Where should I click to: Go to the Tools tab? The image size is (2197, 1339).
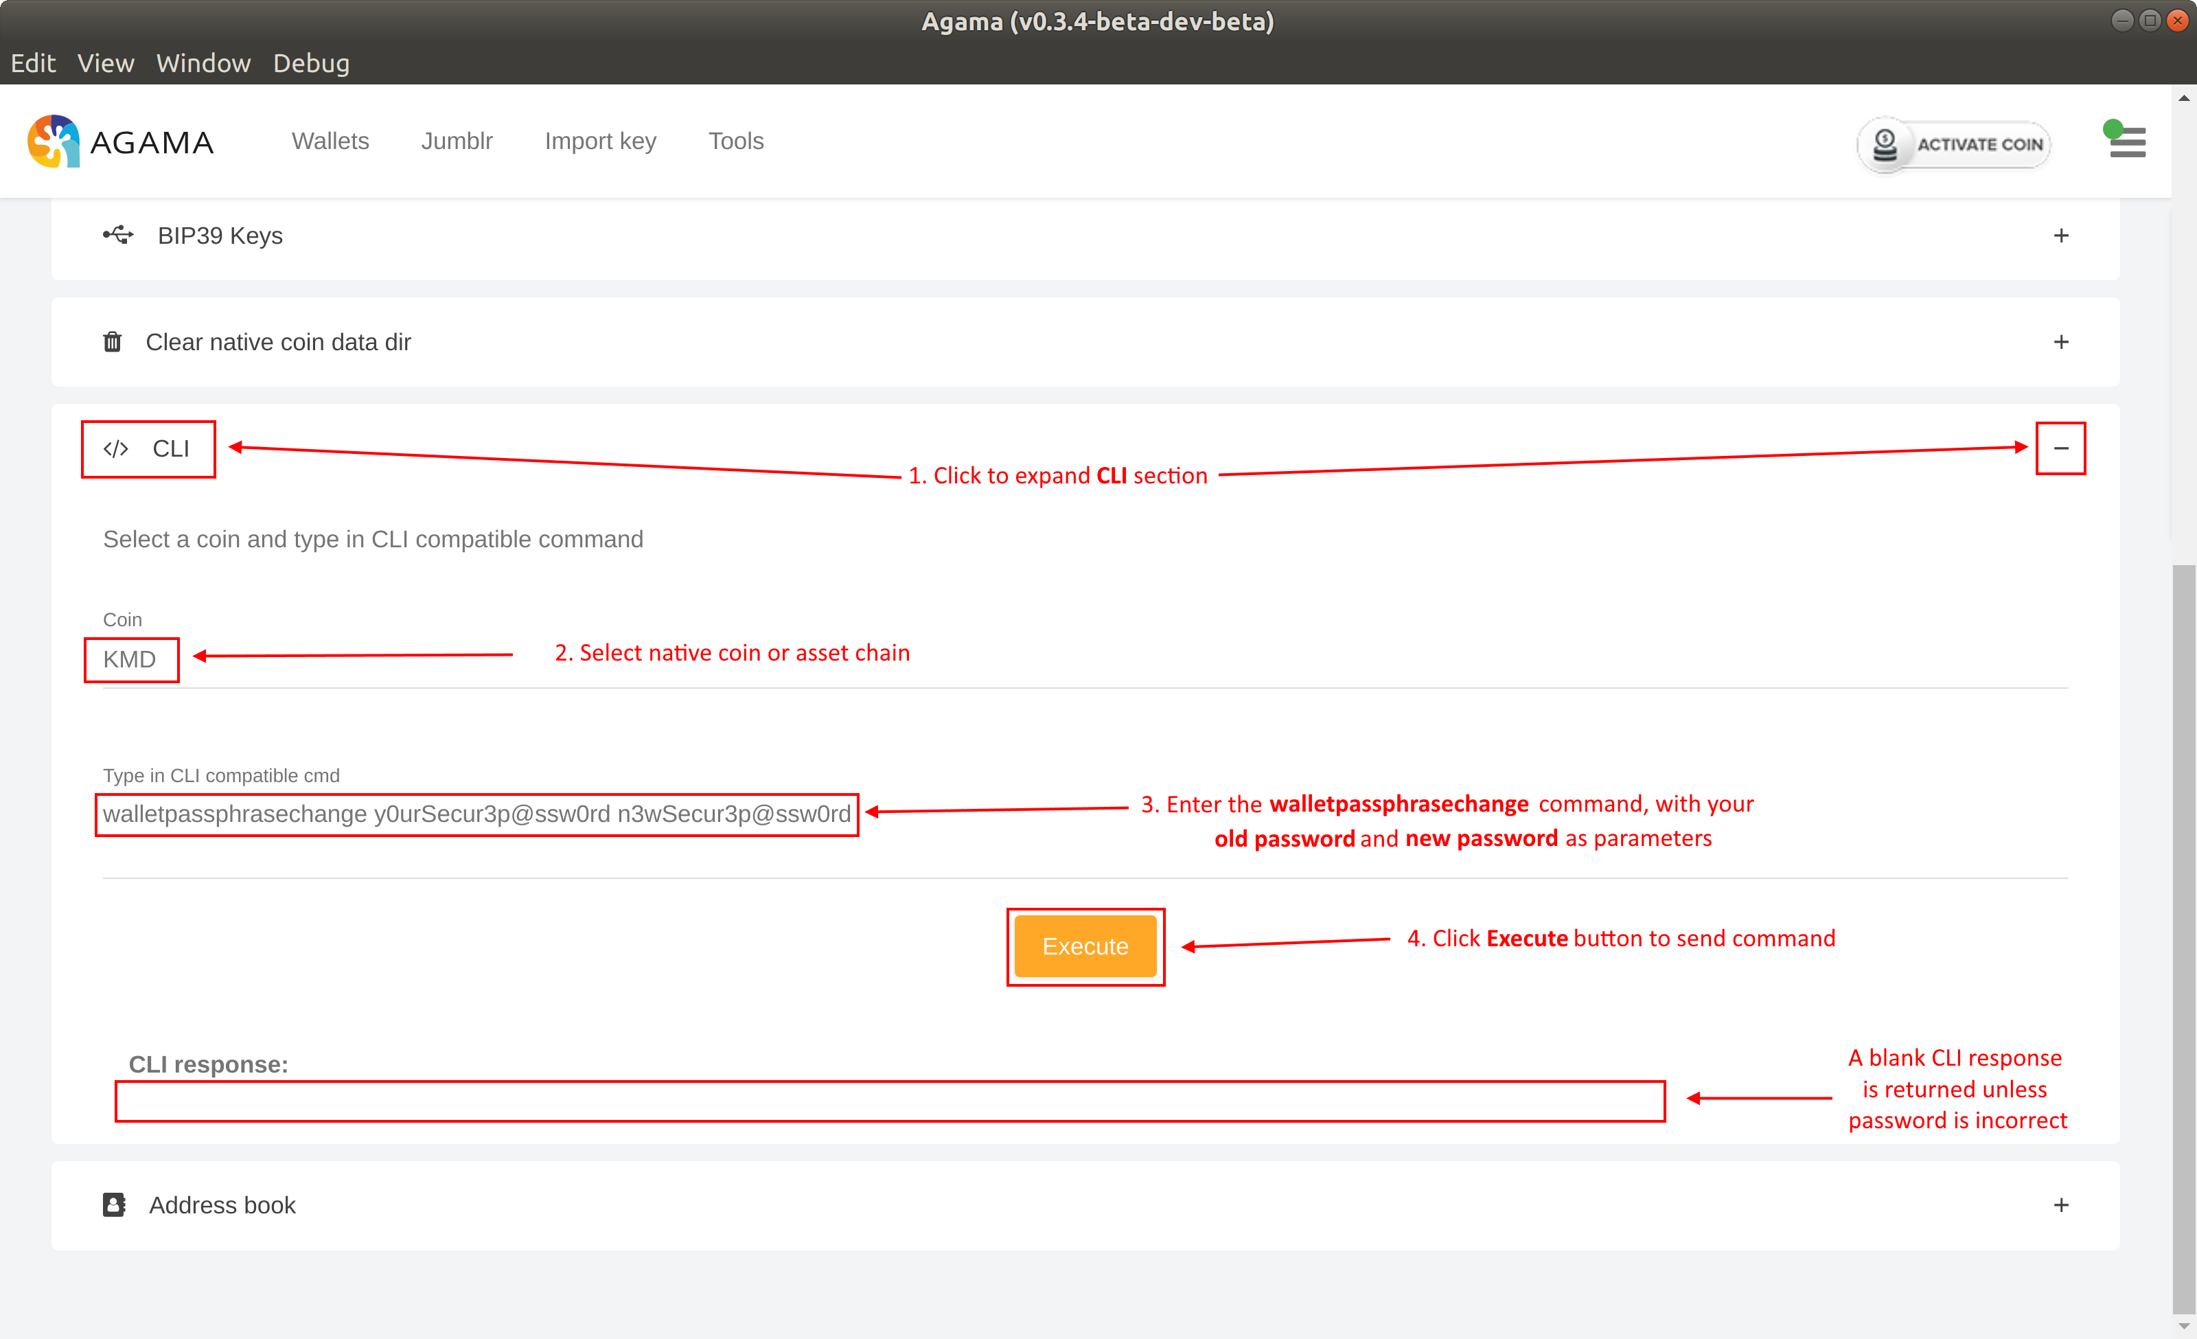[735, 141]
